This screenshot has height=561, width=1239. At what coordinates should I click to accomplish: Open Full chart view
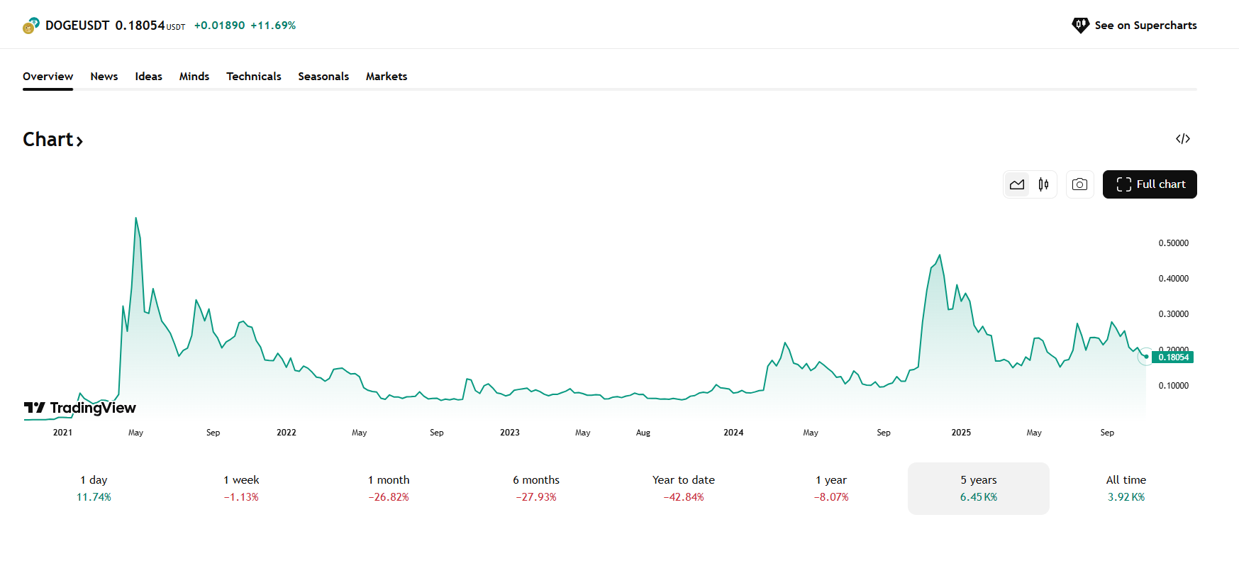coord(1150,184)
